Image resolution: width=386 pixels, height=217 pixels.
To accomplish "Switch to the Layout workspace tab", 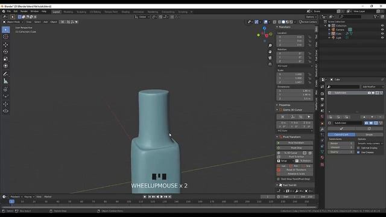I will [56, 12].
